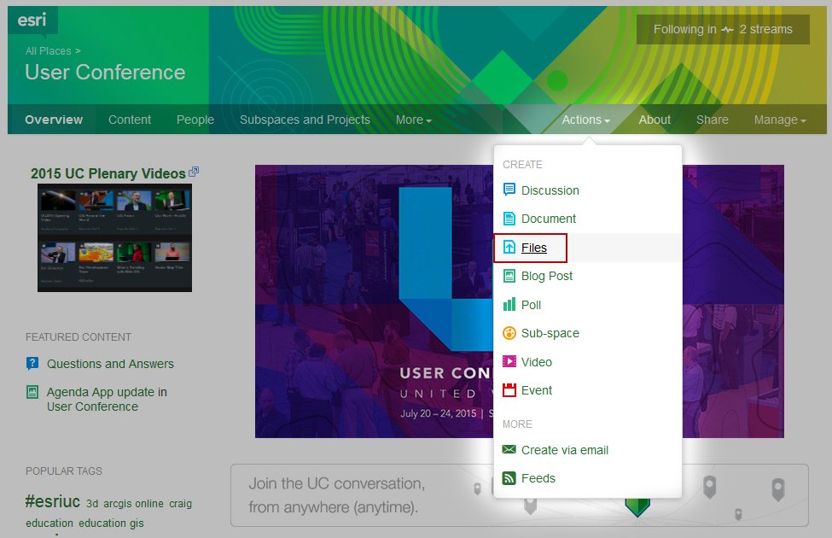
Task: Switch to the Content tab
Action: click(x=130, y=120)
